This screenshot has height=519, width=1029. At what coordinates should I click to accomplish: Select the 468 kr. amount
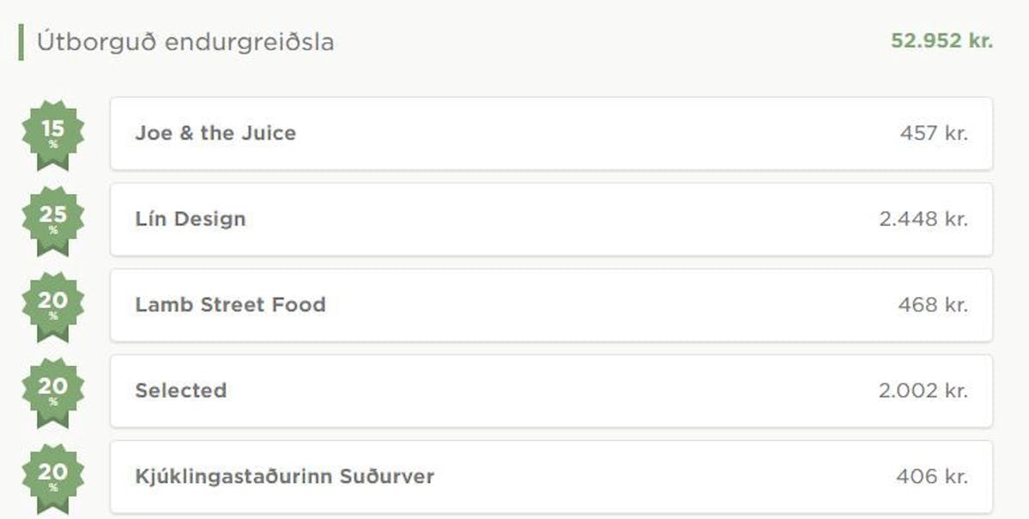[x=933, y=305]
